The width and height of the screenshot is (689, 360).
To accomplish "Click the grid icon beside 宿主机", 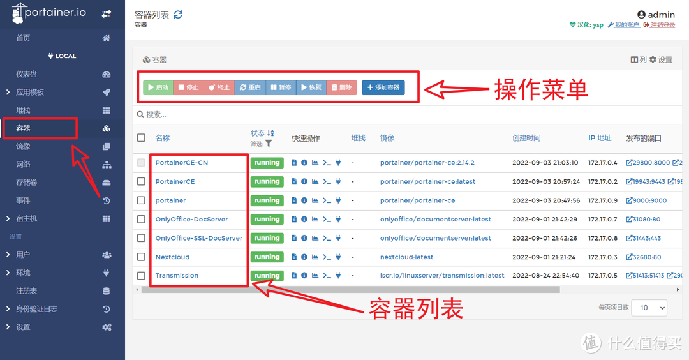I will [107, 218].
